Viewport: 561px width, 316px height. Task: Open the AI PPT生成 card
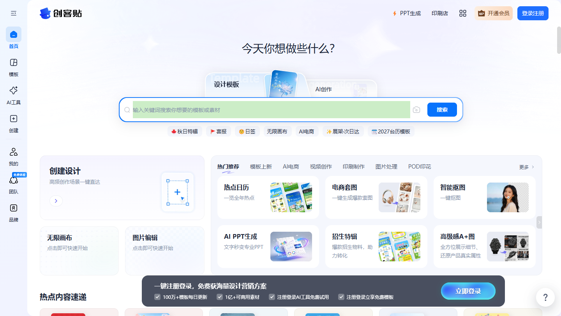(268, 247)
